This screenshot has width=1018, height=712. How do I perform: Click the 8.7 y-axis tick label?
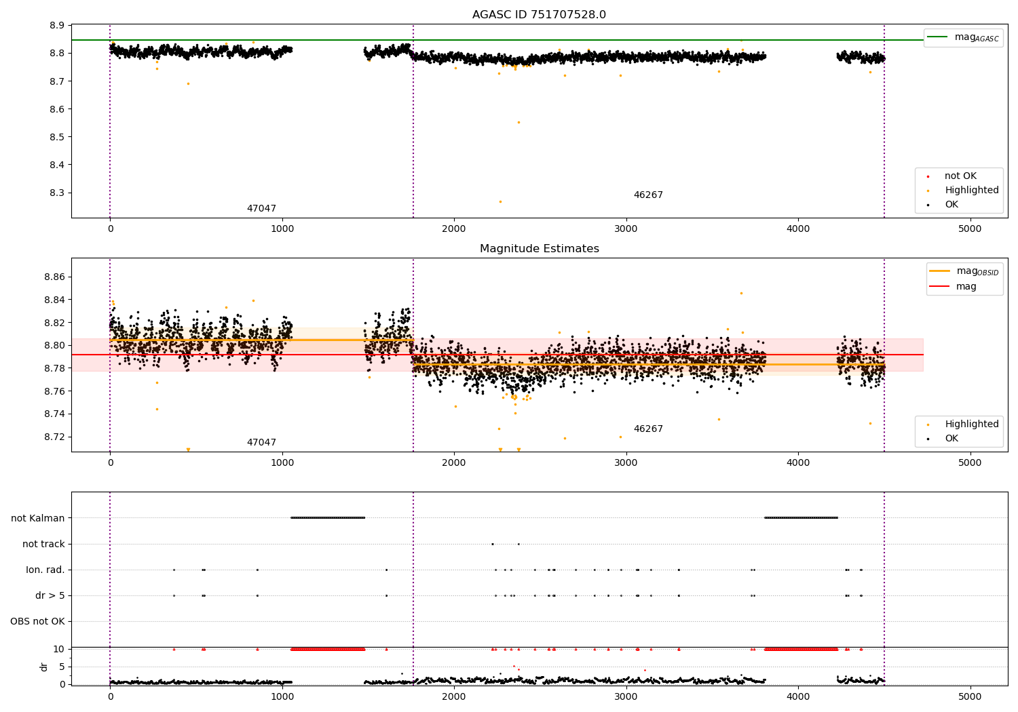[57, 81]
